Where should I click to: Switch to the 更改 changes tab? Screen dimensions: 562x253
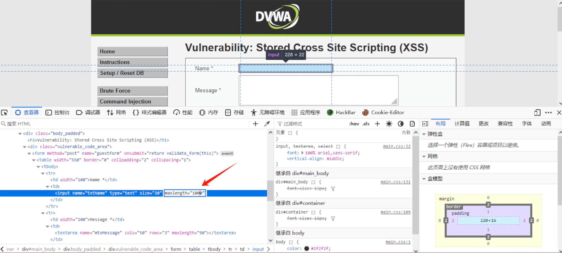pyautogui.click(x=483, y=124)
